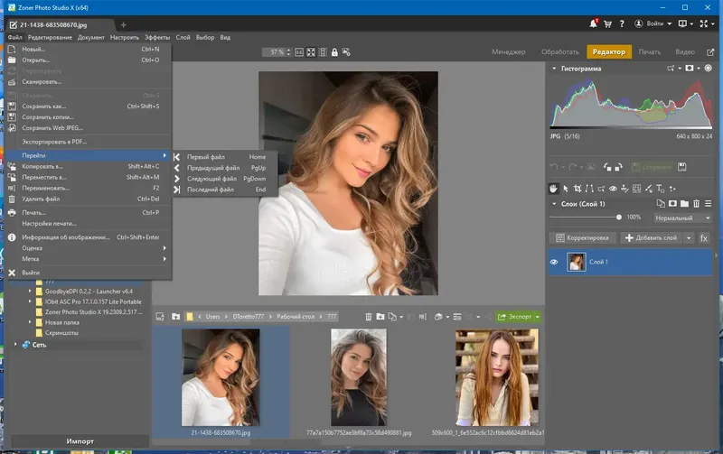Screen dimensions: 723x454
Task: Click the layer opacity slider handle
Action: click(619, 218)
